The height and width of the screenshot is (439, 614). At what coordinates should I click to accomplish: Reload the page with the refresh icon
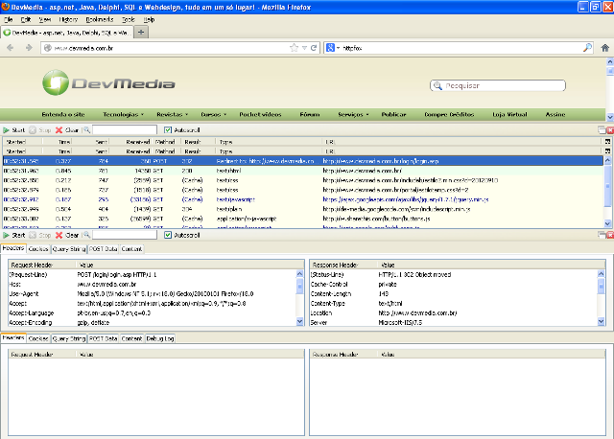(314, 47)
